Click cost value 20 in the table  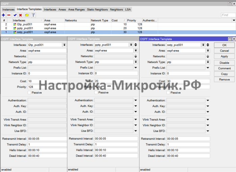click(125, 28)
